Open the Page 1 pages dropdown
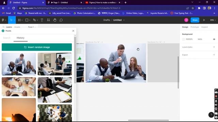 32,27
